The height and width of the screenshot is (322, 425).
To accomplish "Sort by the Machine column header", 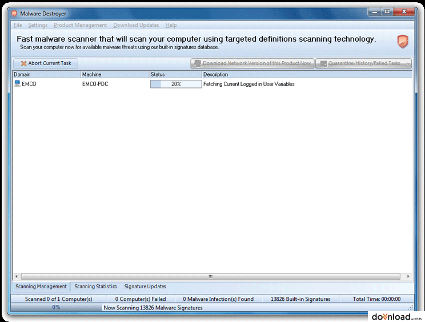I will coord(115,74).
